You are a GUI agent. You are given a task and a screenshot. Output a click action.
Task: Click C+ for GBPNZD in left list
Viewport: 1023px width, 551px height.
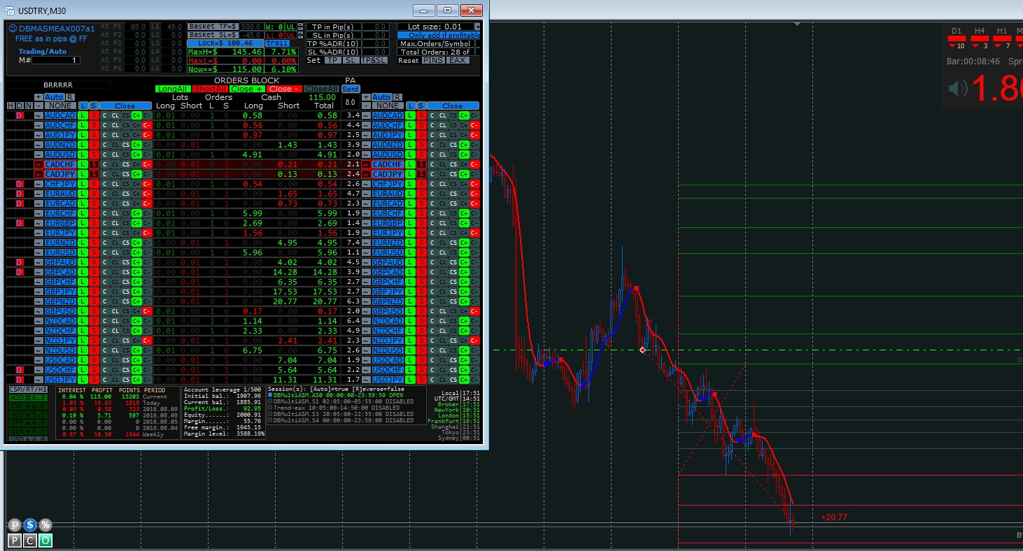(136, 301)
